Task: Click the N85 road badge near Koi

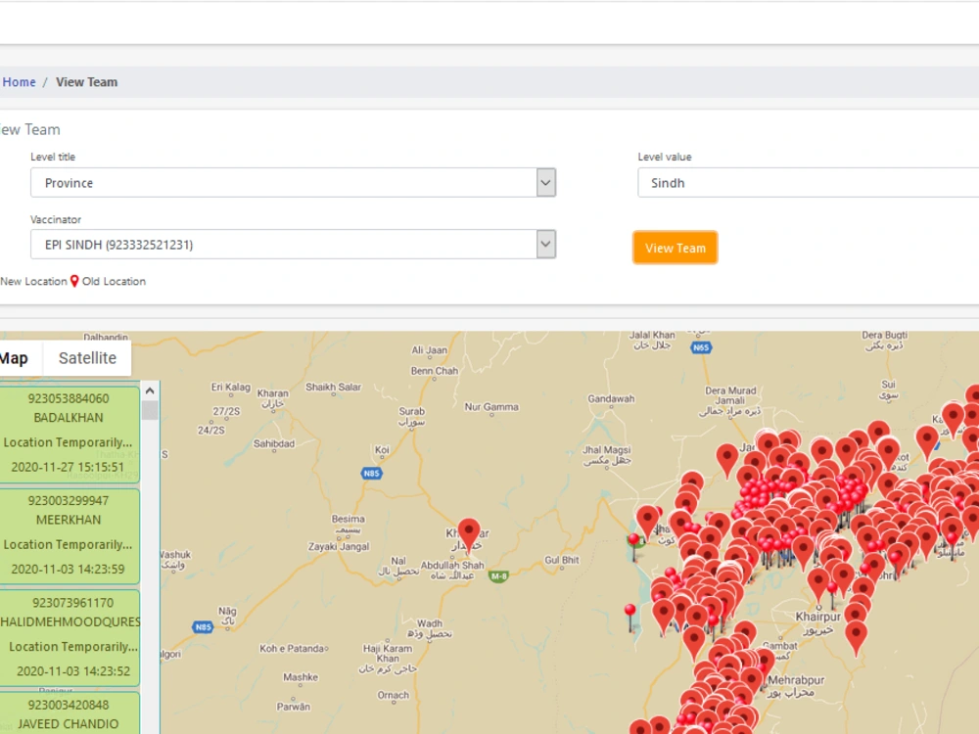Action: point(371,473)
